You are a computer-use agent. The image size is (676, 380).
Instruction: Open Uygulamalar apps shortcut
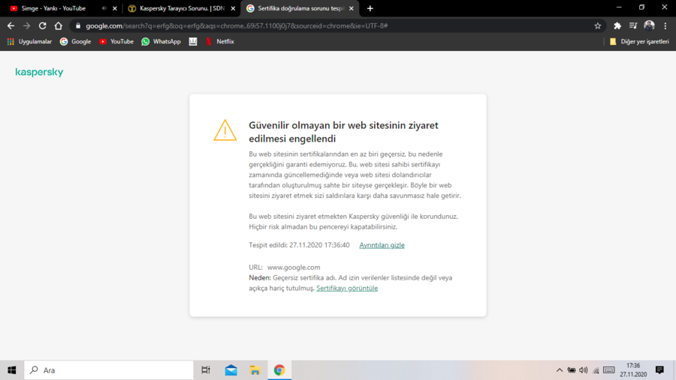pos(29,42)
